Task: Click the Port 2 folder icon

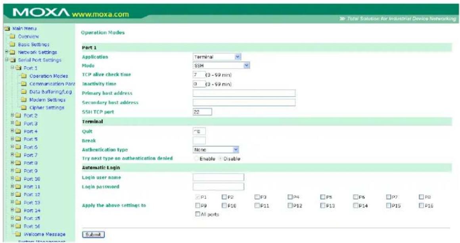Action: pos(18,115)
